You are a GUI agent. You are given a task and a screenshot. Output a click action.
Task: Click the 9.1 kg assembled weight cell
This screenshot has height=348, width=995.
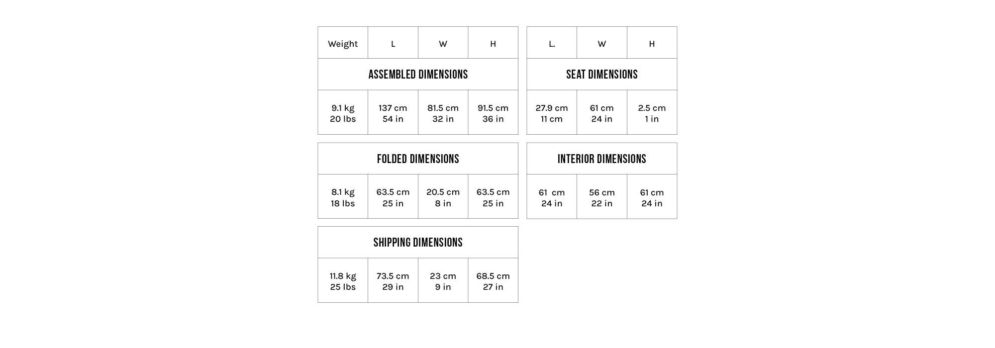tap(343, 113)
